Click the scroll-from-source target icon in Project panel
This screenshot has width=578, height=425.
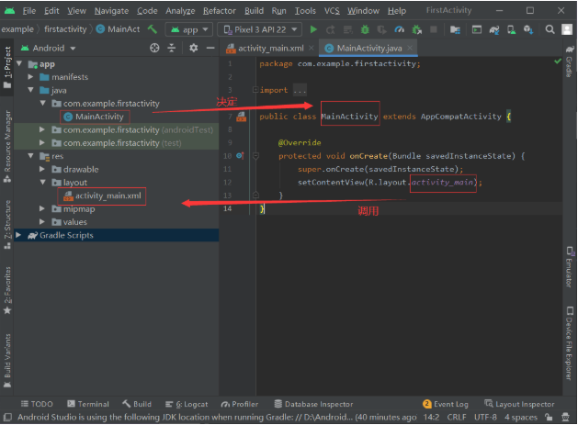154,48
